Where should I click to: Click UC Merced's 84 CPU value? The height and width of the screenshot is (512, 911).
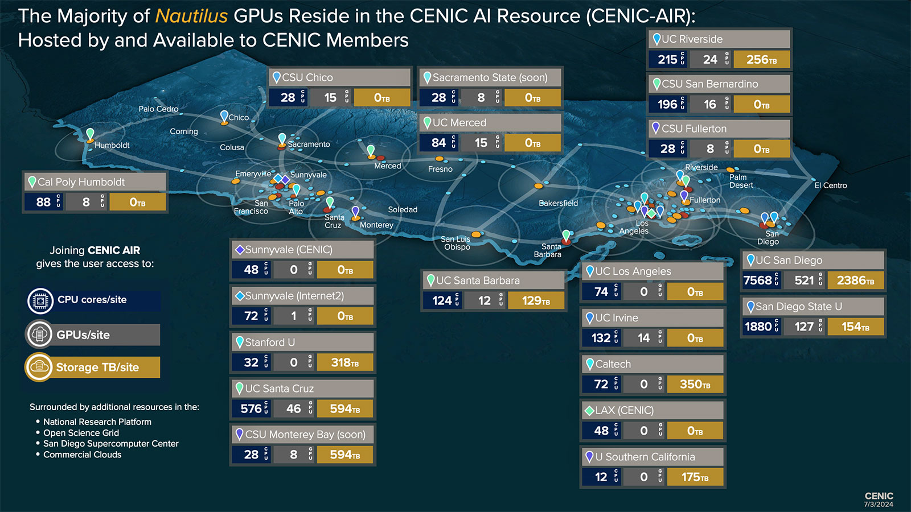(x=438, y=143)
